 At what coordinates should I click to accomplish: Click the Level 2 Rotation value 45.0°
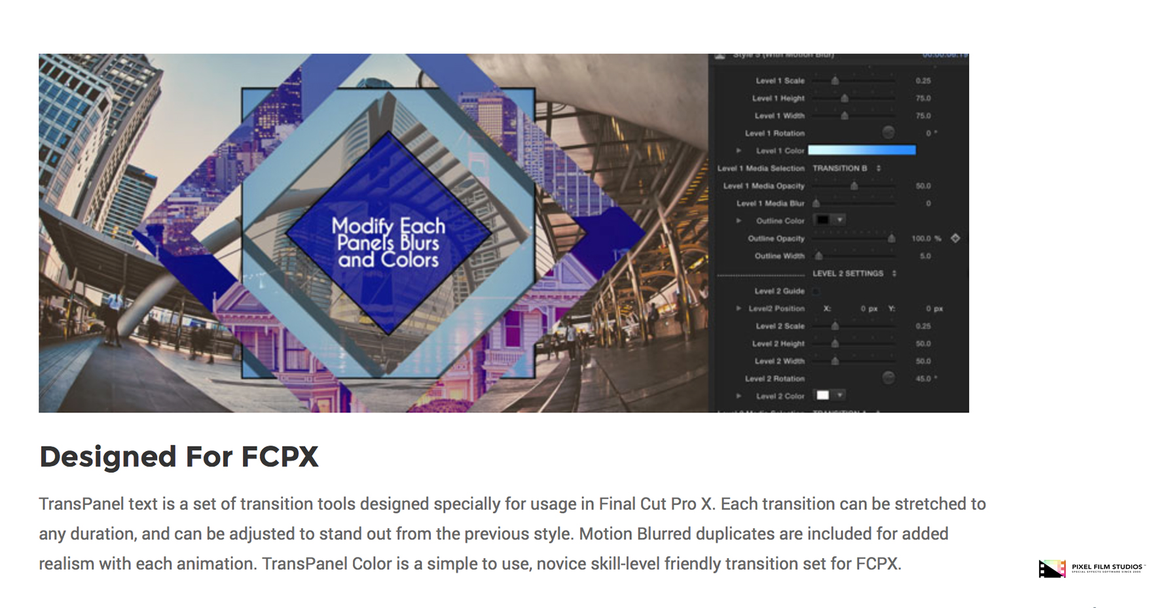tap(926, 379)
